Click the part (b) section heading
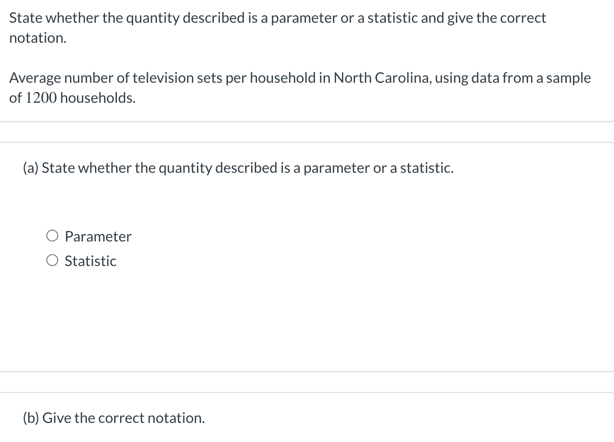 click(x=113, y=417)
